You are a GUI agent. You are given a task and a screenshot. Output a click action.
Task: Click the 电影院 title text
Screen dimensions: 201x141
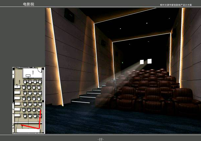(28, 4)
